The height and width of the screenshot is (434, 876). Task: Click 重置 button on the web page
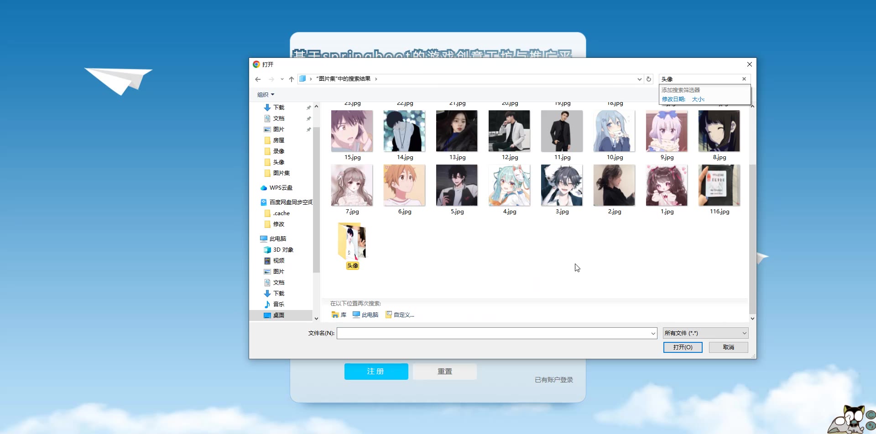(x=445, y=372)
